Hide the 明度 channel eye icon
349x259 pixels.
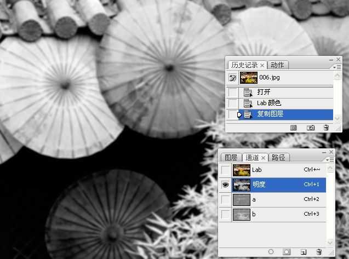[225, 185]
